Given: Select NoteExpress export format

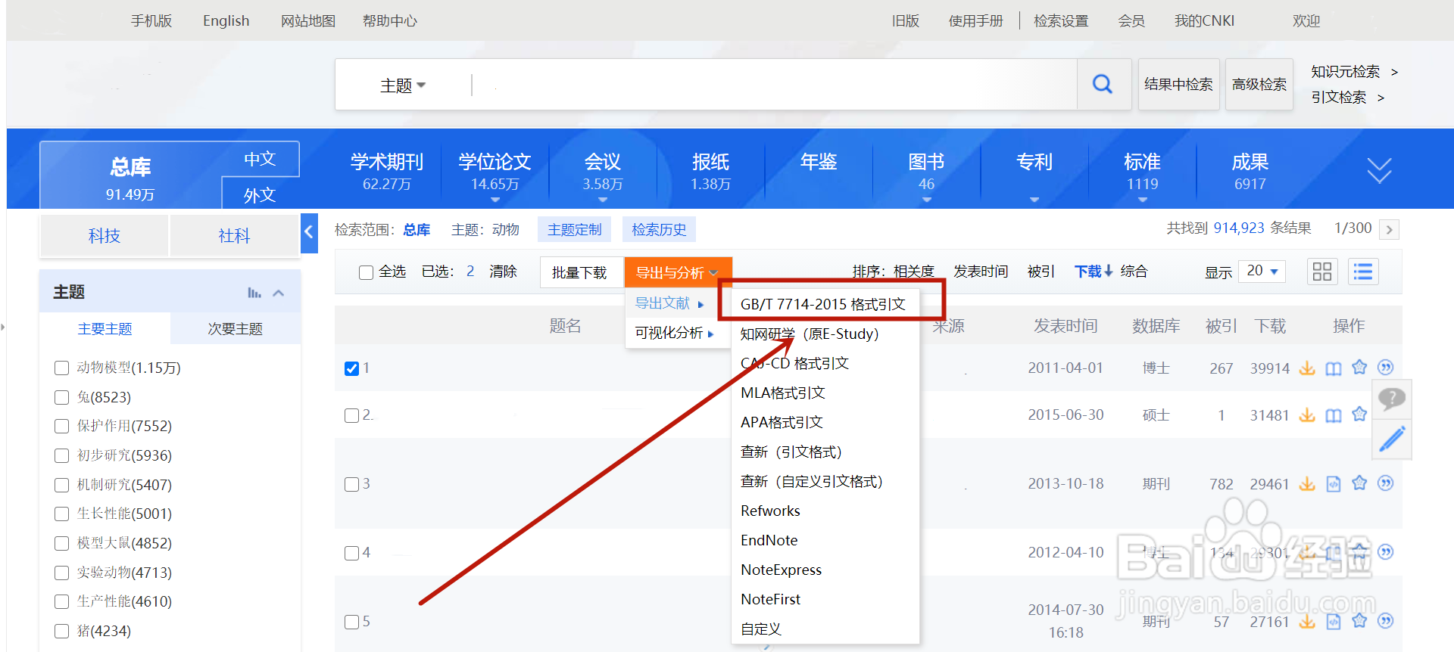Looking at the screenshot, I should coord(782,570).
